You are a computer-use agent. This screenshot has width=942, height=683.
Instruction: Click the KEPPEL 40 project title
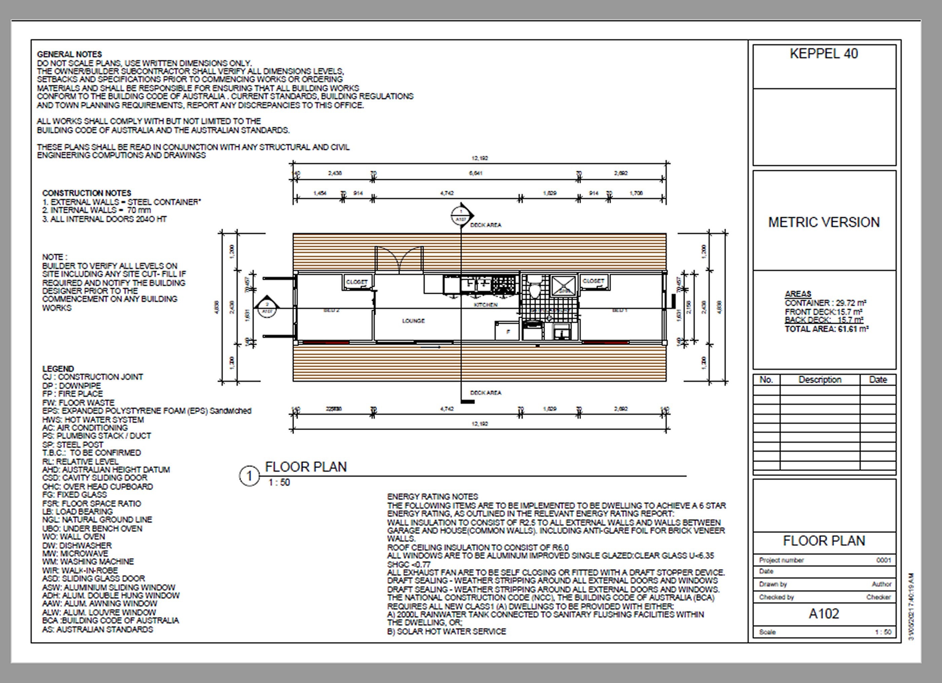coord(824,53)
